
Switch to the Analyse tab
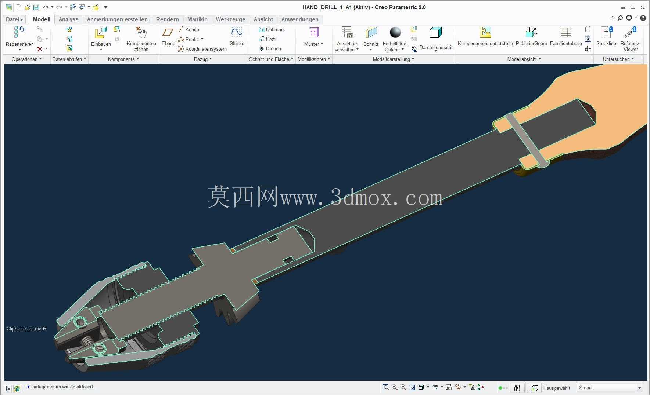[x=68, y=19]
